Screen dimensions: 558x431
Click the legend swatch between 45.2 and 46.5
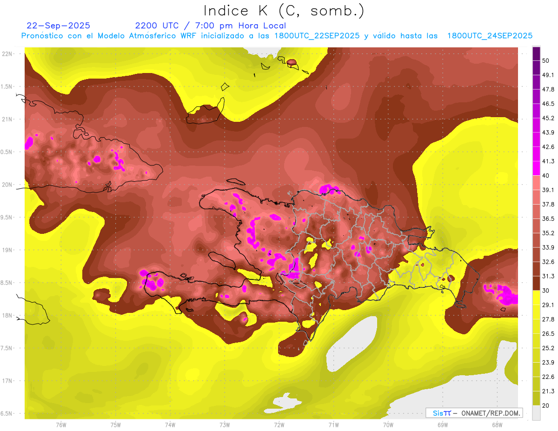tap(537, 111)
